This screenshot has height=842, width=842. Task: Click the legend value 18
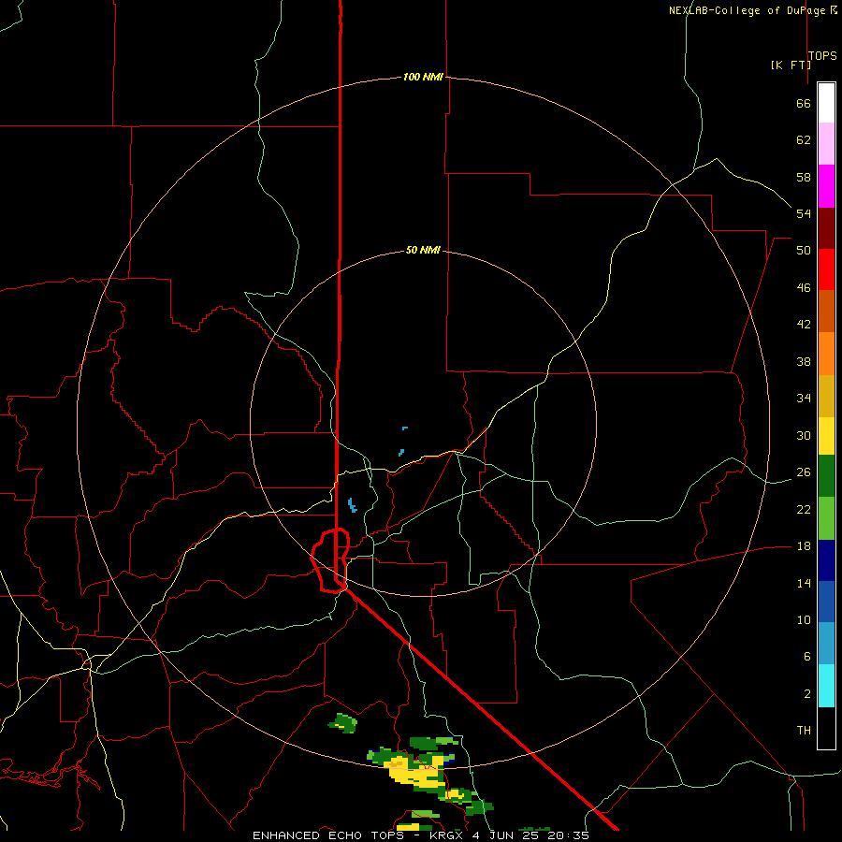(804, 546)
